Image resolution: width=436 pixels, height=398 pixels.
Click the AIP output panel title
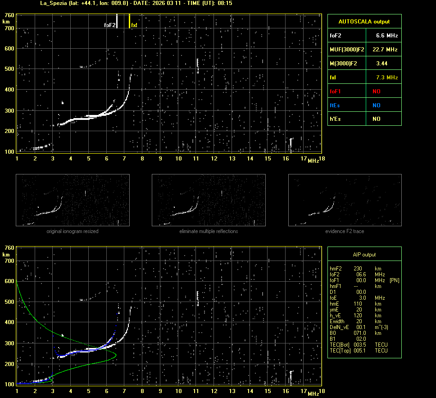(x=364, y=255)
